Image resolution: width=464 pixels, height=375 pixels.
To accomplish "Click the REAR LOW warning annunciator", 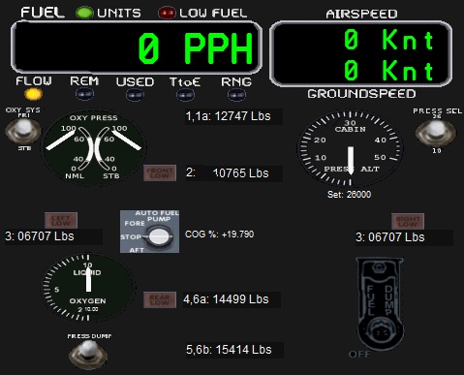I will (x=160, y=299).
